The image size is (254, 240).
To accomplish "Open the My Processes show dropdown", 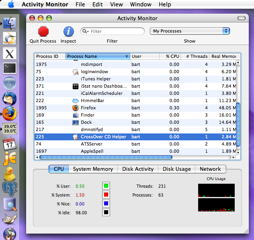I will (x=190, y=31).
